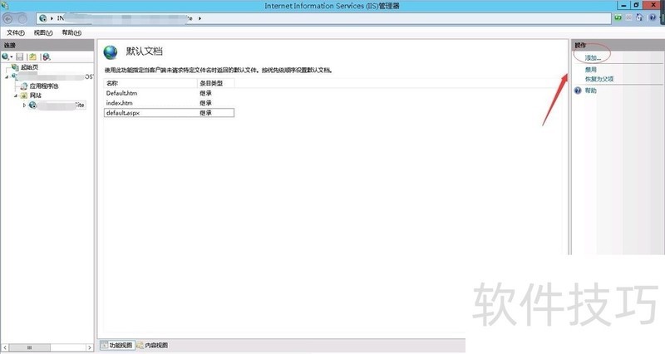The image size is (665, 354).
Task: Click the blue help icon in top toolbar
Action: (653, 17)
